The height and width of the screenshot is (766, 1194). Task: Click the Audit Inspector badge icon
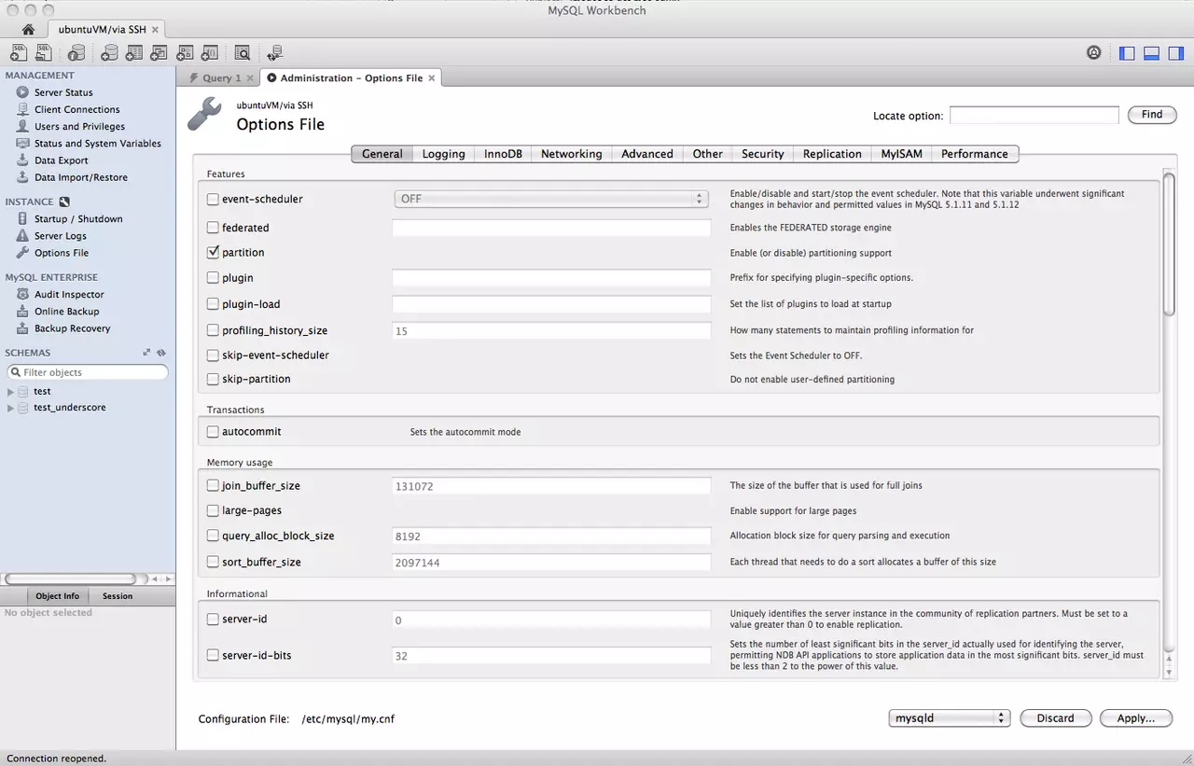[22, 295]
